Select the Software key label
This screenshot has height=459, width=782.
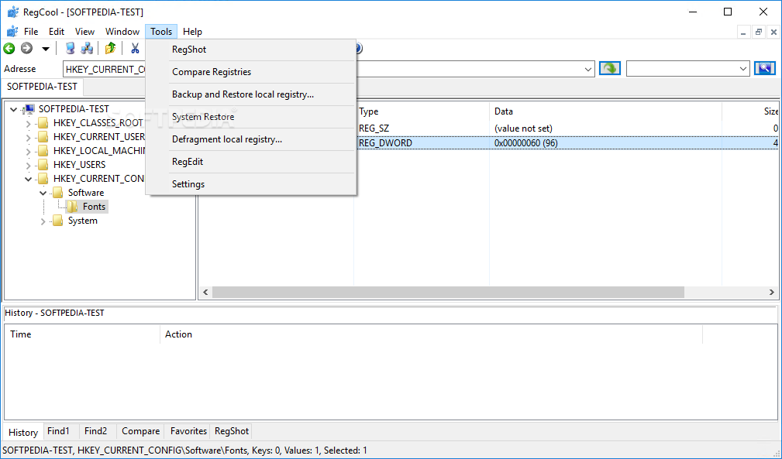tap(86, 193)
